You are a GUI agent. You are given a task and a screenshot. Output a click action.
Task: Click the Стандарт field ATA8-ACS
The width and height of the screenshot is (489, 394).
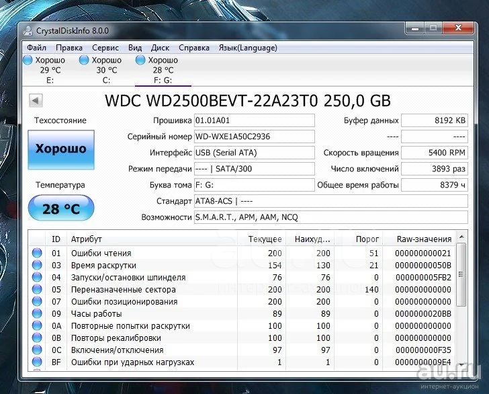point(331,201)
